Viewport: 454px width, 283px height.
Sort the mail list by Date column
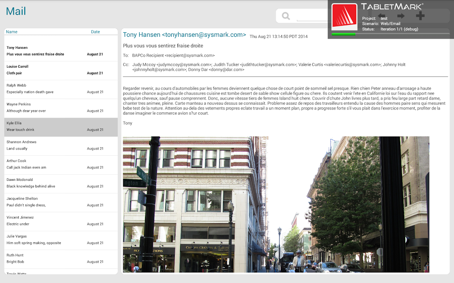click(95, 32)
